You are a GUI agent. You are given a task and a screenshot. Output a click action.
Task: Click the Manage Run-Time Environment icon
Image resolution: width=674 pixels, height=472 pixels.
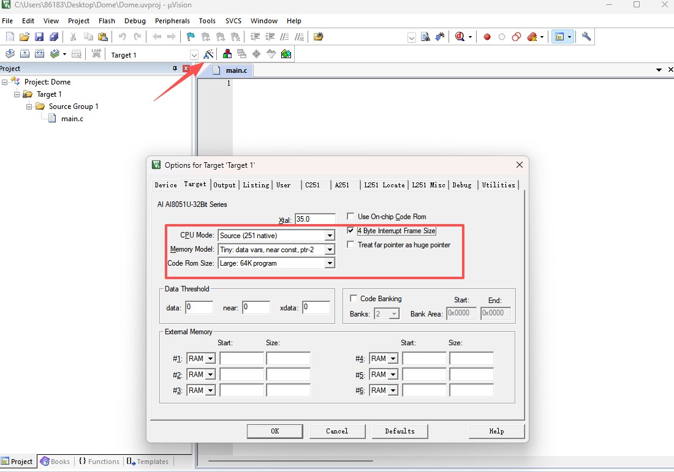point(256,54)
